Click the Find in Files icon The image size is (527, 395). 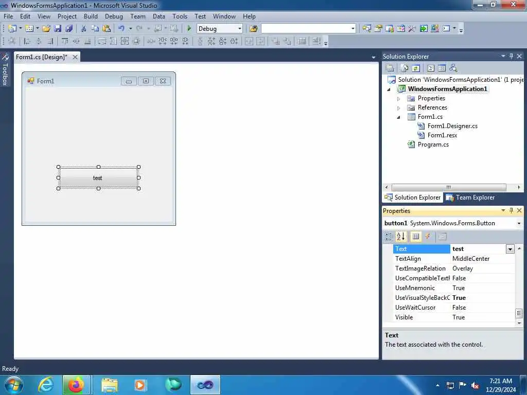(253, 29)
